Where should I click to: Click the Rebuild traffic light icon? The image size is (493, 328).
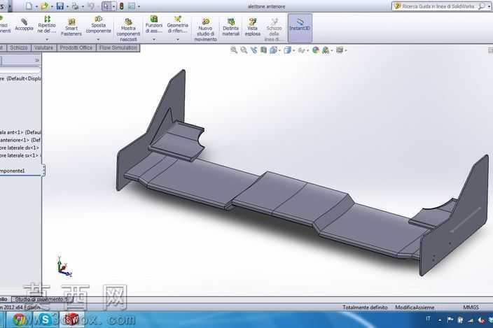[x=121, y=6]
